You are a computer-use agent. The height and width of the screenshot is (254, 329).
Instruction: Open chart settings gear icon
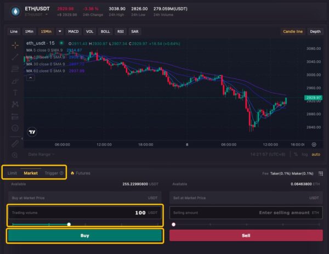(x=314, y=144)
